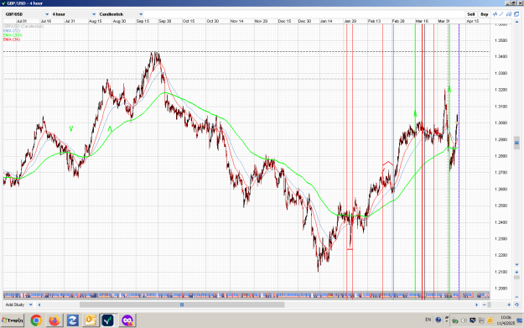524x328 pixels.
Task: Select the EMA (72) legend label
Action: pyautogui.click(x=12, y=30)
